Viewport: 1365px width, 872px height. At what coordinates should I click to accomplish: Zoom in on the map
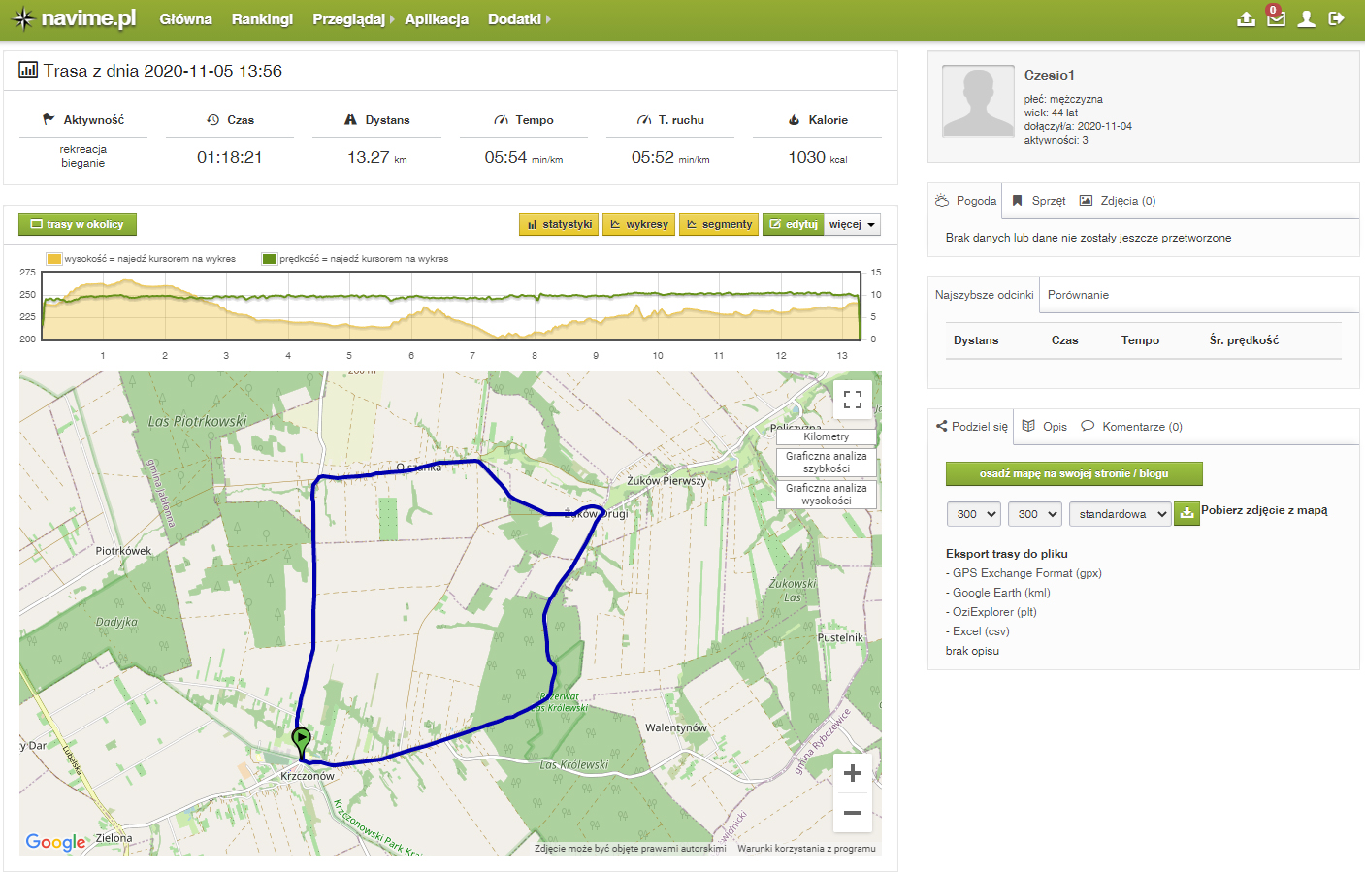[852, 773]
